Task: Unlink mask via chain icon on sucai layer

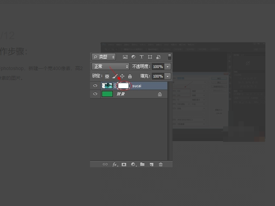Action: pos(115,85)
